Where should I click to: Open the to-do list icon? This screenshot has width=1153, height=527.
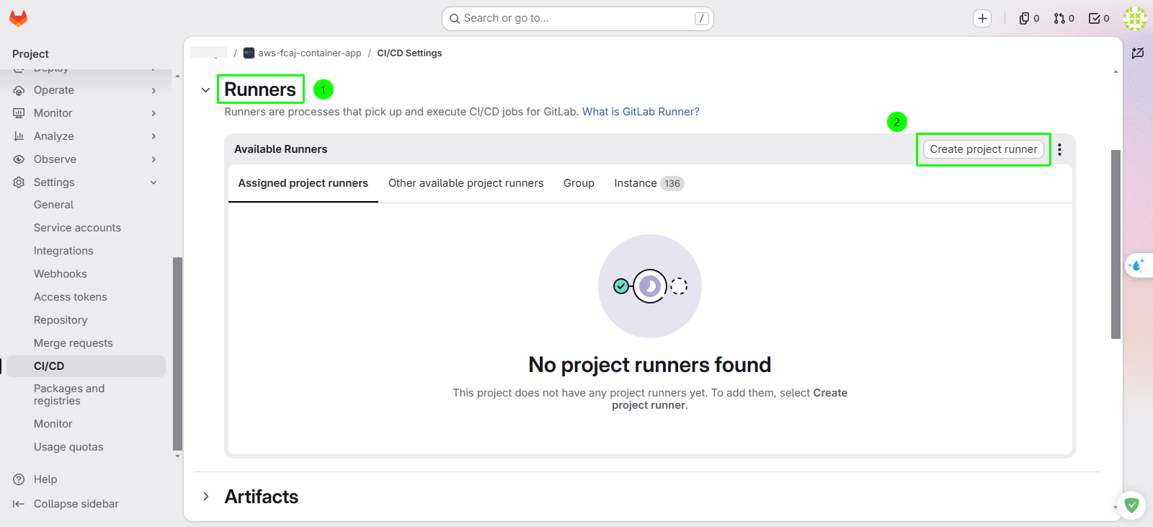point(1099,19)
